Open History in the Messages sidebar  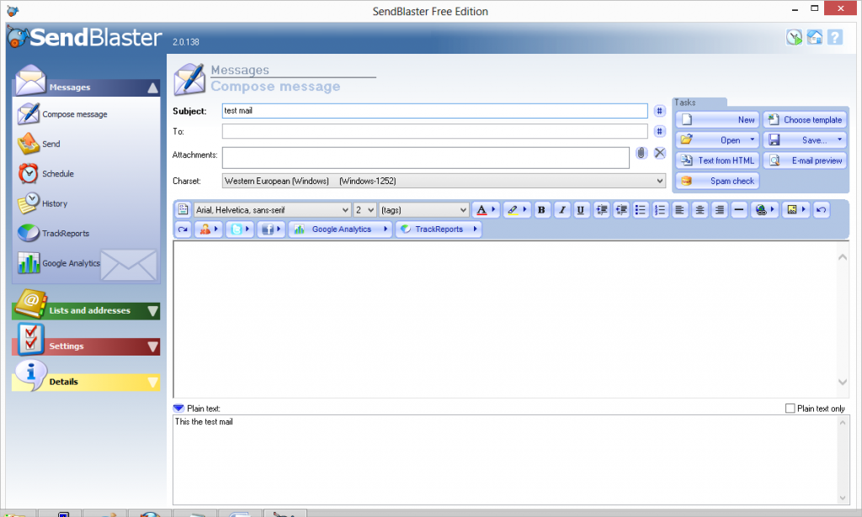(x=54, y=203)
